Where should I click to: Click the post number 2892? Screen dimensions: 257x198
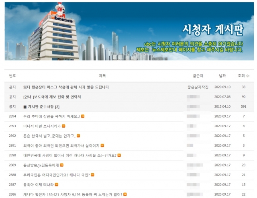tap(12, 136)
